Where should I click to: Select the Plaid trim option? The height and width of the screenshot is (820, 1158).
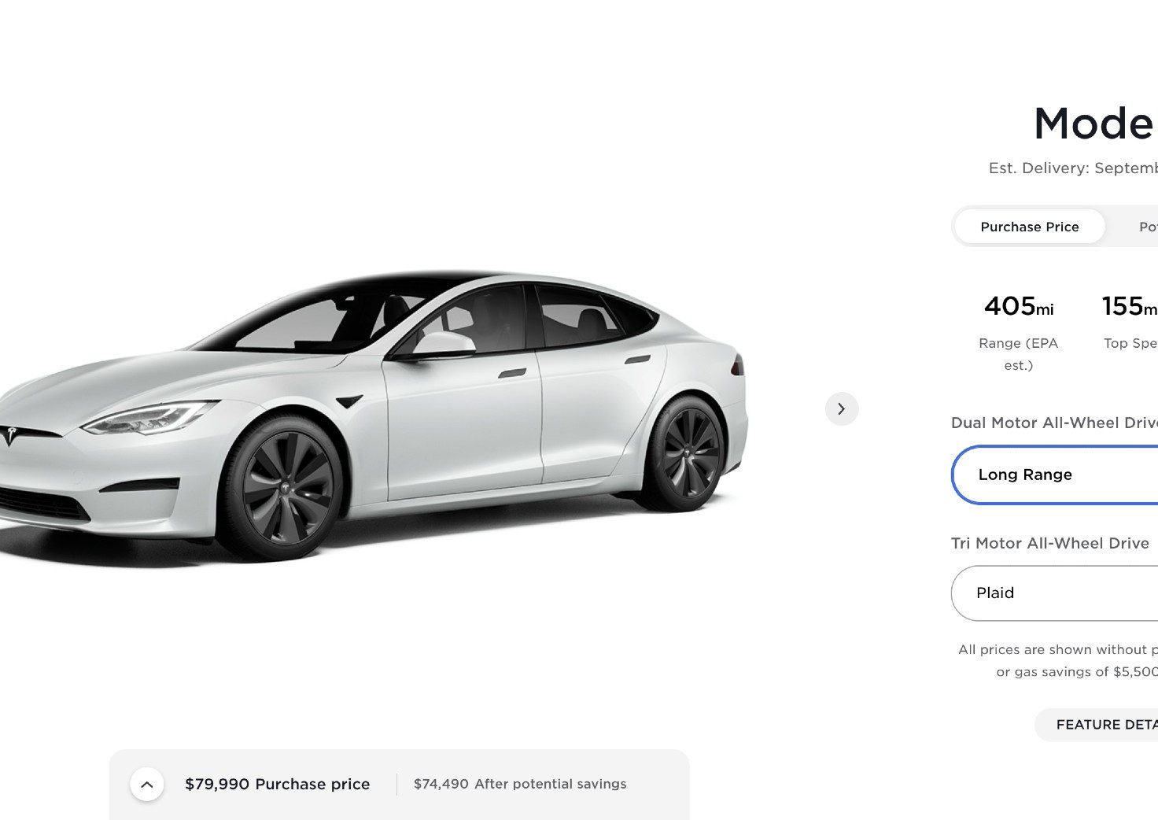(x=1055, y=593)
